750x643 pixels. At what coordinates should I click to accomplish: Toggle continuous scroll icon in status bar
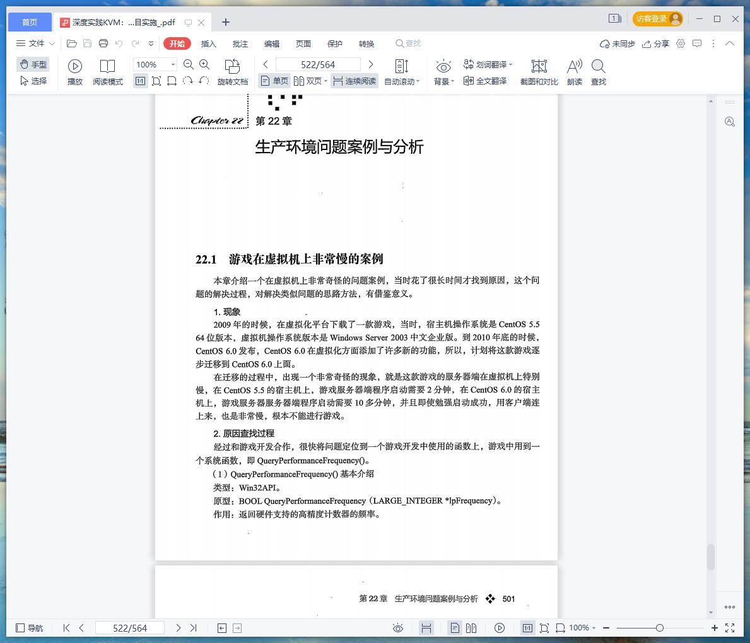pyautogui.click(x=426, y=628)
